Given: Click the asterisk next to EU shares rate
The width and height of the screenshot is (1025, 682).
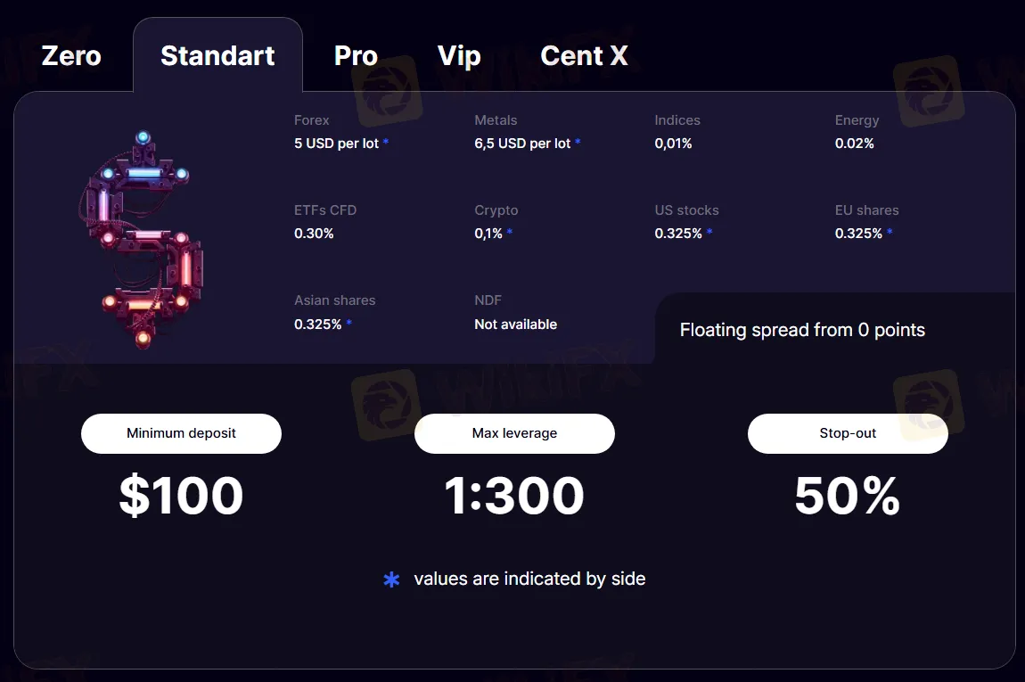Looking at the screenshot, I should [x=890, y=234].
